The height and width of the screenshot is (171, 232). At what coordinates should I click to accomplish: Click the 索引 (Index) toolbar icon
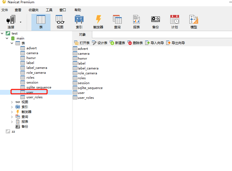tap(79, 22)
